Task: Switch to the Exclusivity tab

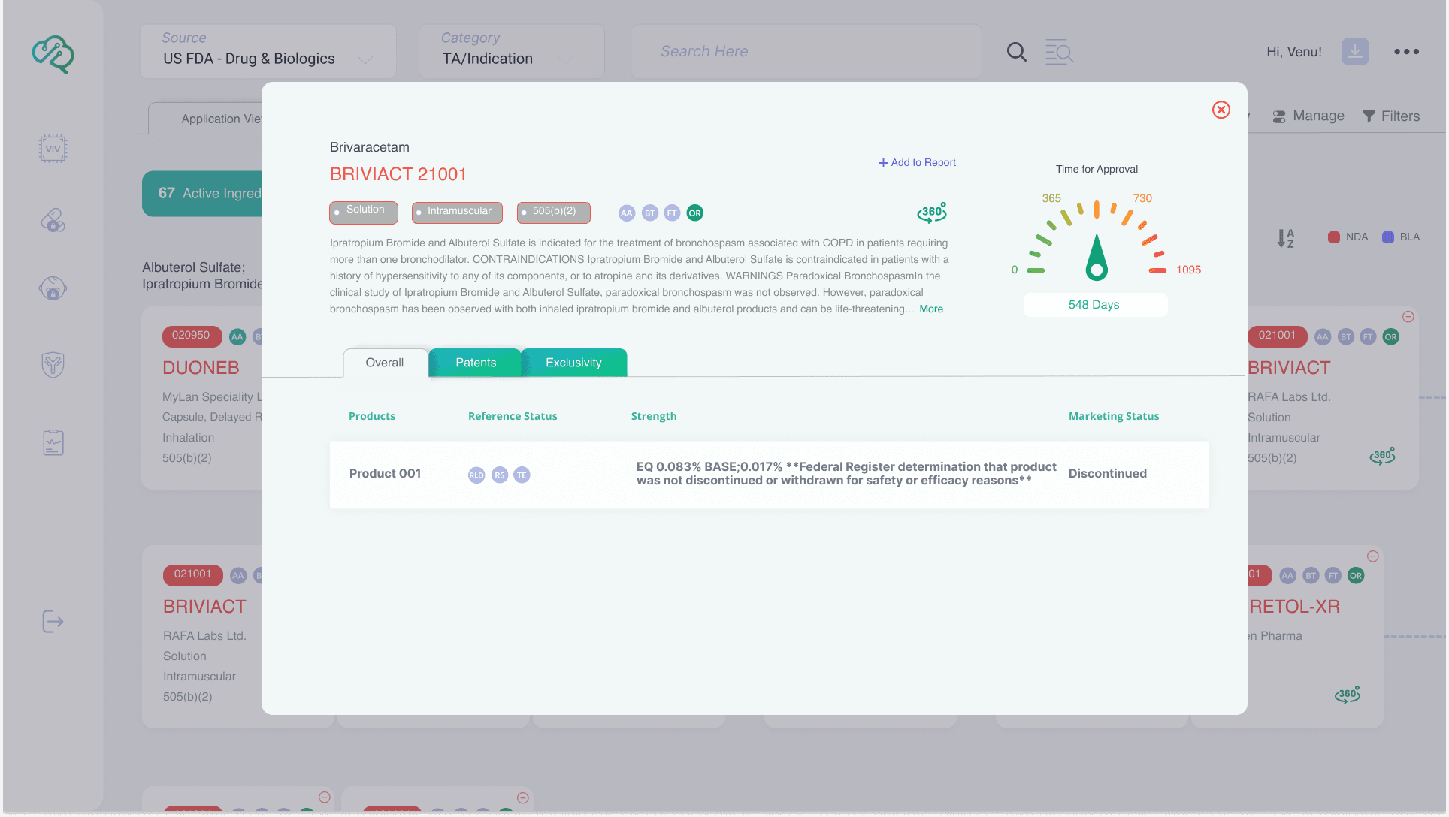Action: tap(573, 363)
